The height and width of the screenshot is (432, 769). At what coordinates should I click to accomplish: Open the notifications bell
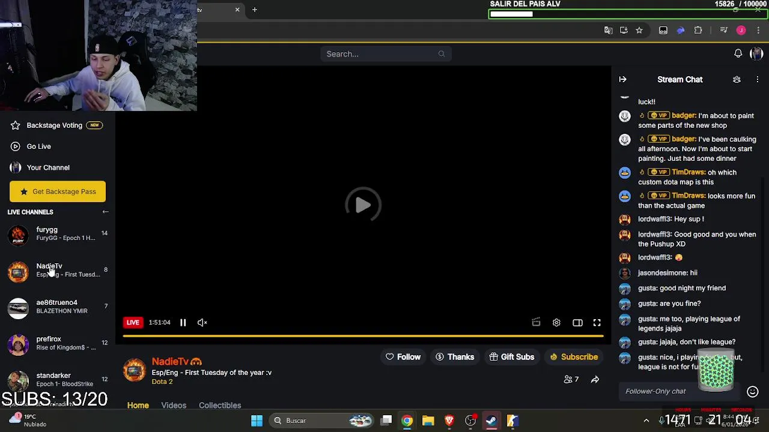pyautogui.click(x=738, y=54)
